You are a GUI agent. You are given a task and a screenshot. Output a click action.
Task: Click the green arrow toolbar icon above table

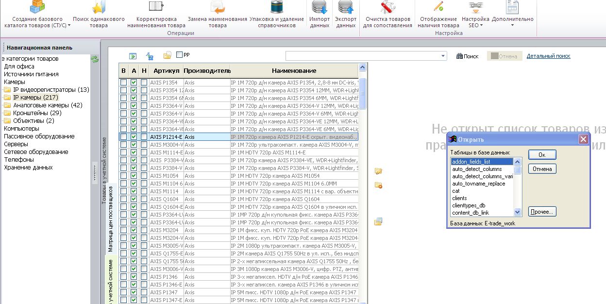tap(132, 56)
